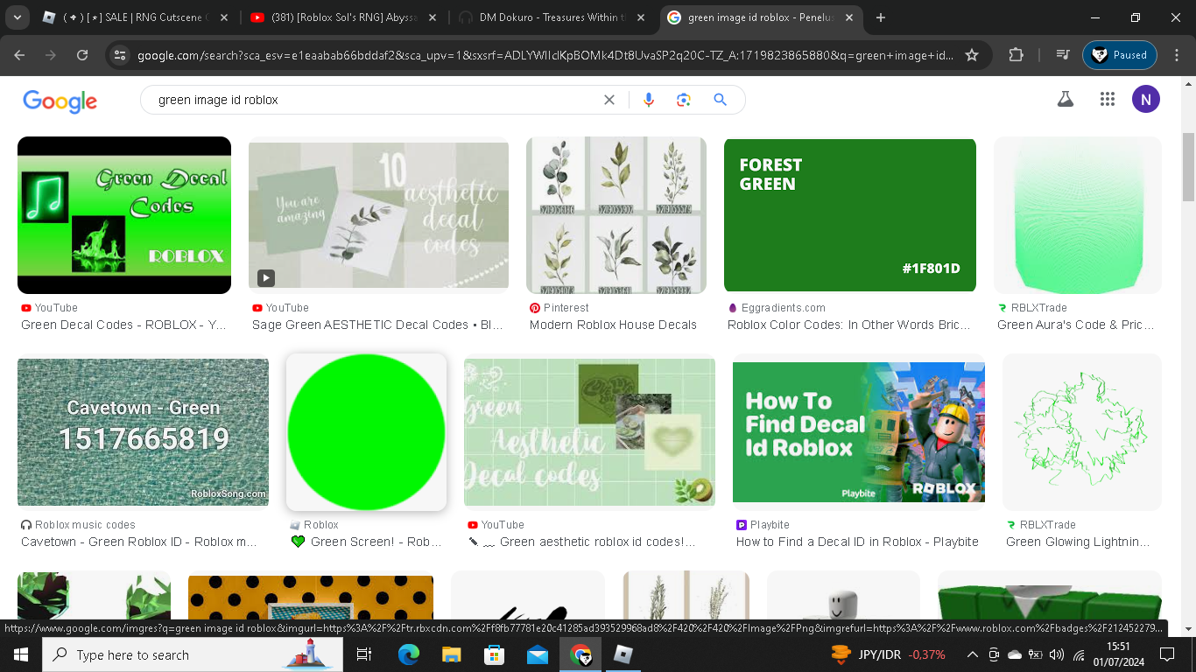Open Microsoft Store from taskbar
Screen dimensions: 1196x672
coord(495,654)
